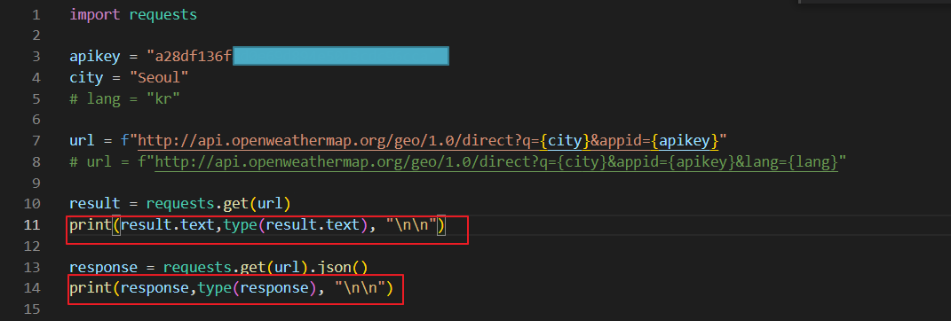Image resolution: width=951 pixels, height=321 pixels.
Task: Click '{apikey}' placeholder on line 7
Action: 685,141
